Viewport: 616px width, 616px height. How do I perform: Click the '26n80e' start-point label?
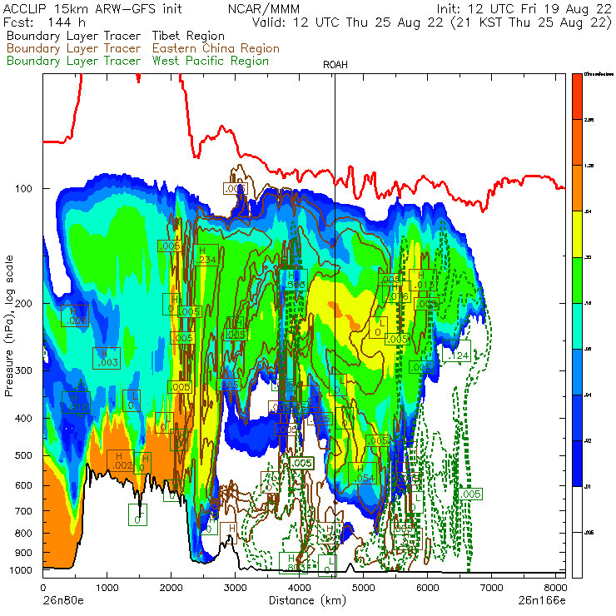coord(63,601)
